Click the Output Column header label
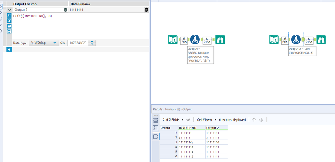The height and width of the screenshot is (162, 335). [x=25, y=4]
